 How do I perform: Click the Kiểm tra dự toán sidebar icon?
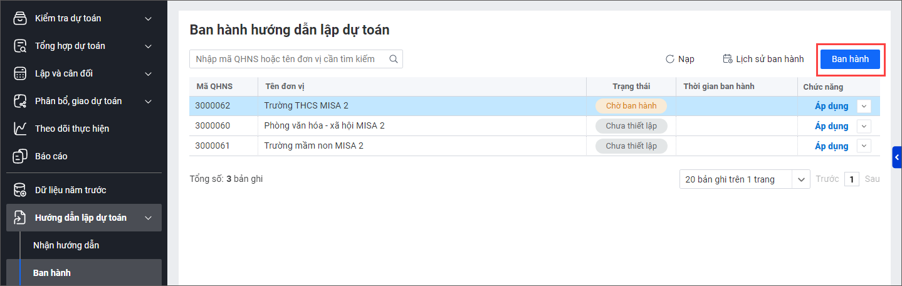coord(21,18)
